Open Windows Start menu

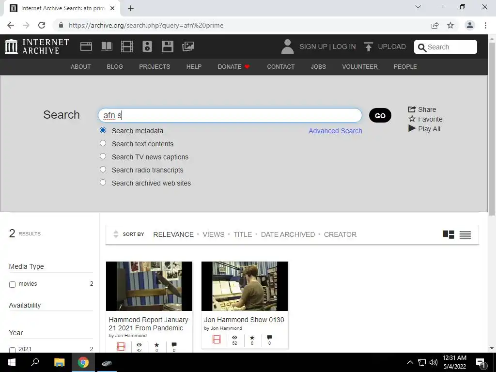(x=12, y=362)
